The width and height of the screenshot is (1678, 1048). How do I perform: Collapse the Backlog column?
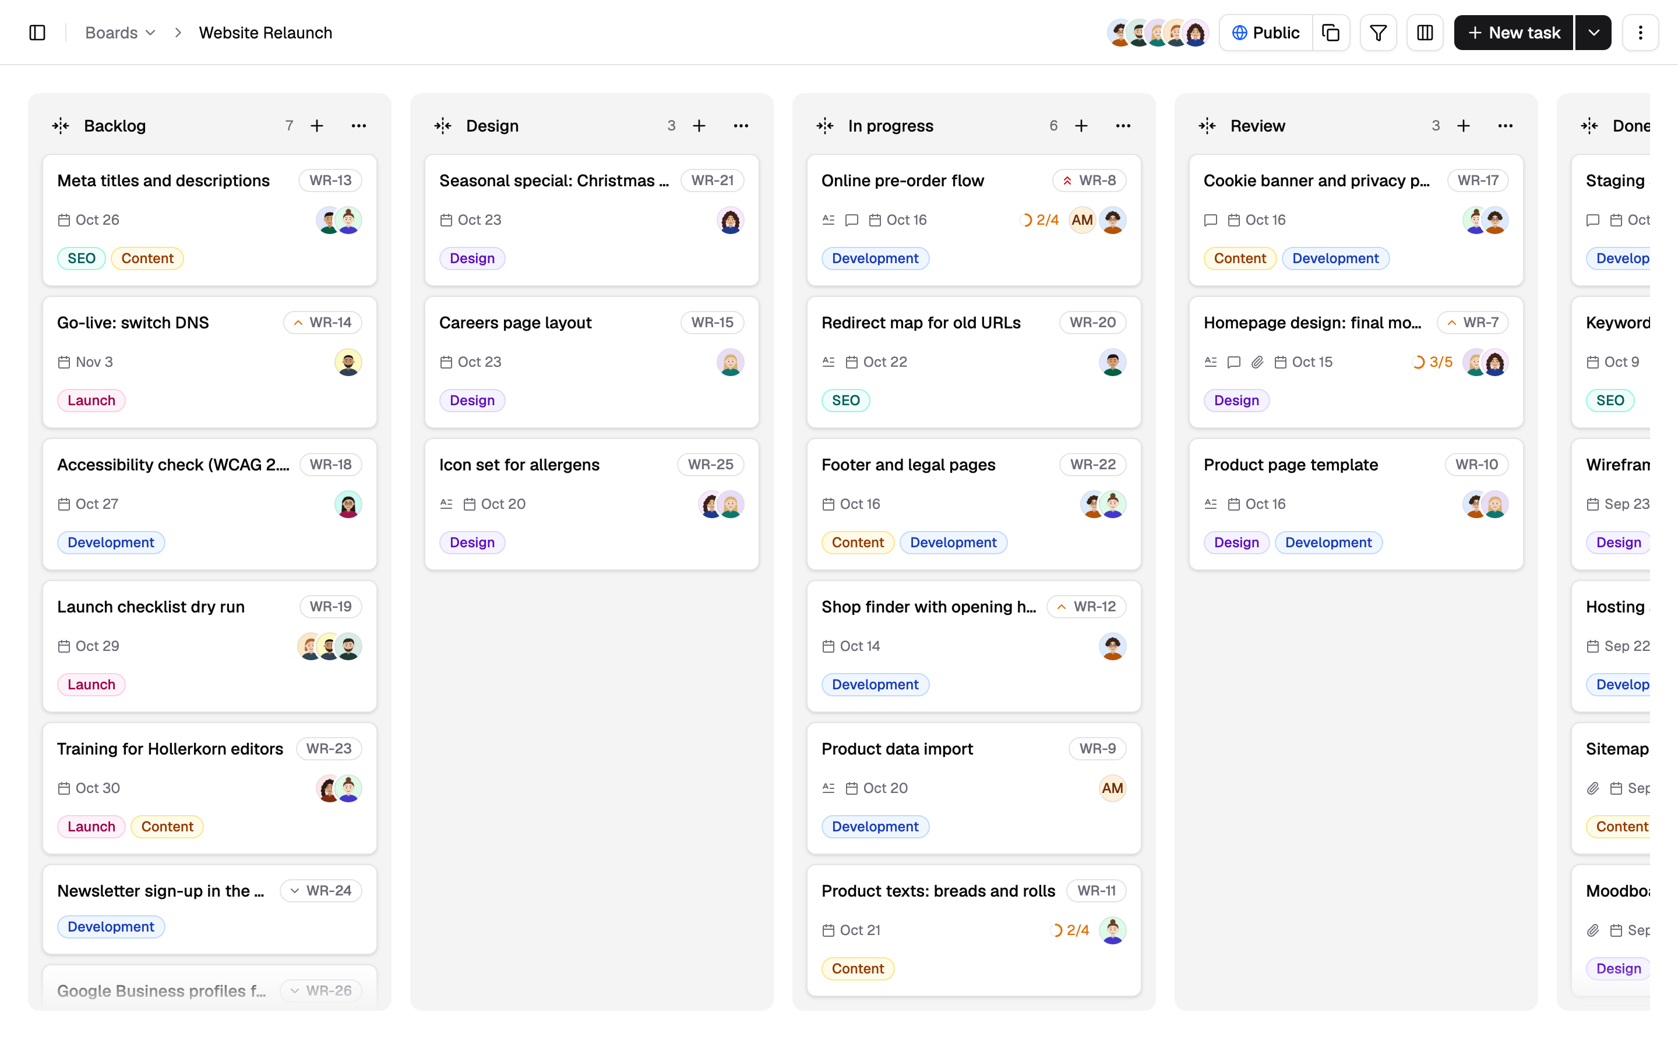pos(61,125)
